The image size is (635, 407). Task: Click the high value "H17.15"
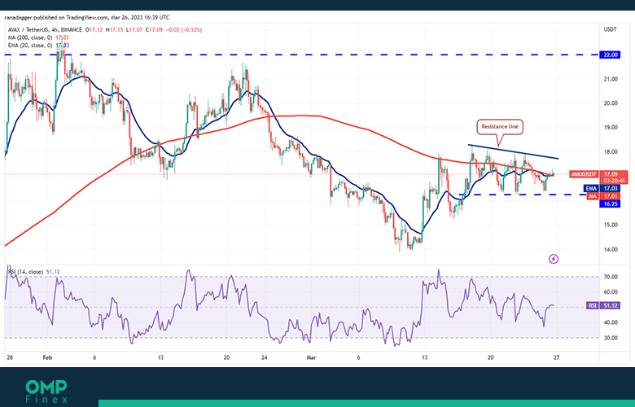[x=114, y=30]
